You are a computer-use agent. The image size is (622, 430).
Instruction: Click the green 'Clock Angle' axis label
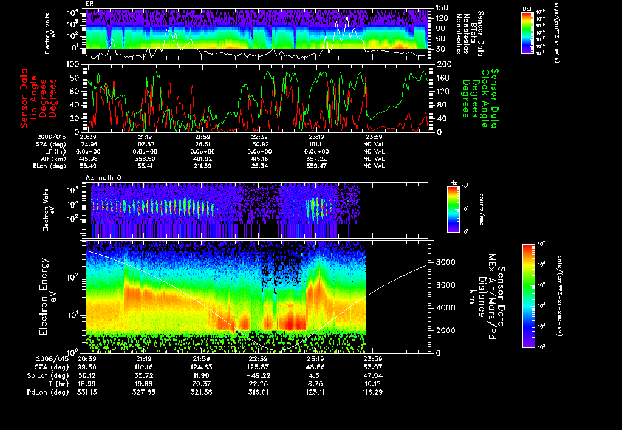tap(485, 98)
